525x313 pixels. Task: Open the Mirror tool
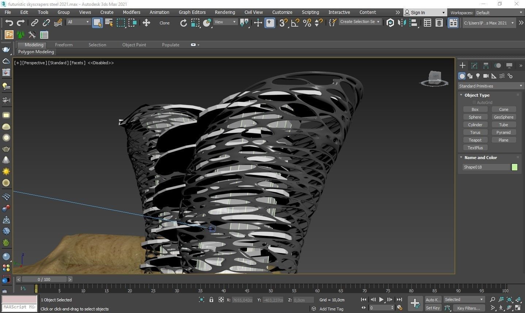pyautogui.click(x=402, y=23)
